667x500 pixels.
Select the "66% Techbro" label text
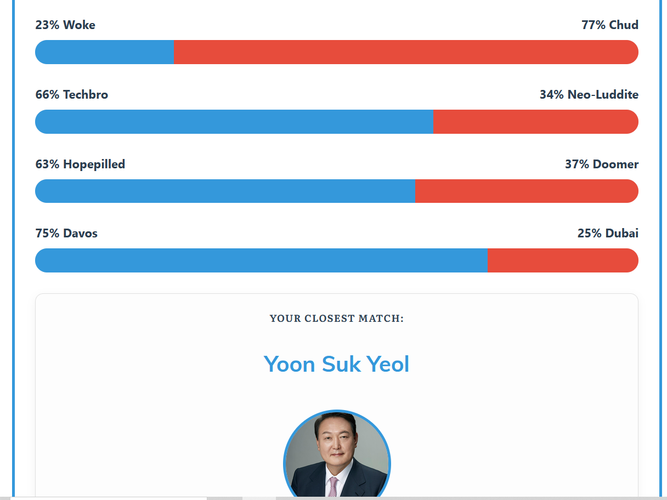pyautogui.click(x=72, y=94)
